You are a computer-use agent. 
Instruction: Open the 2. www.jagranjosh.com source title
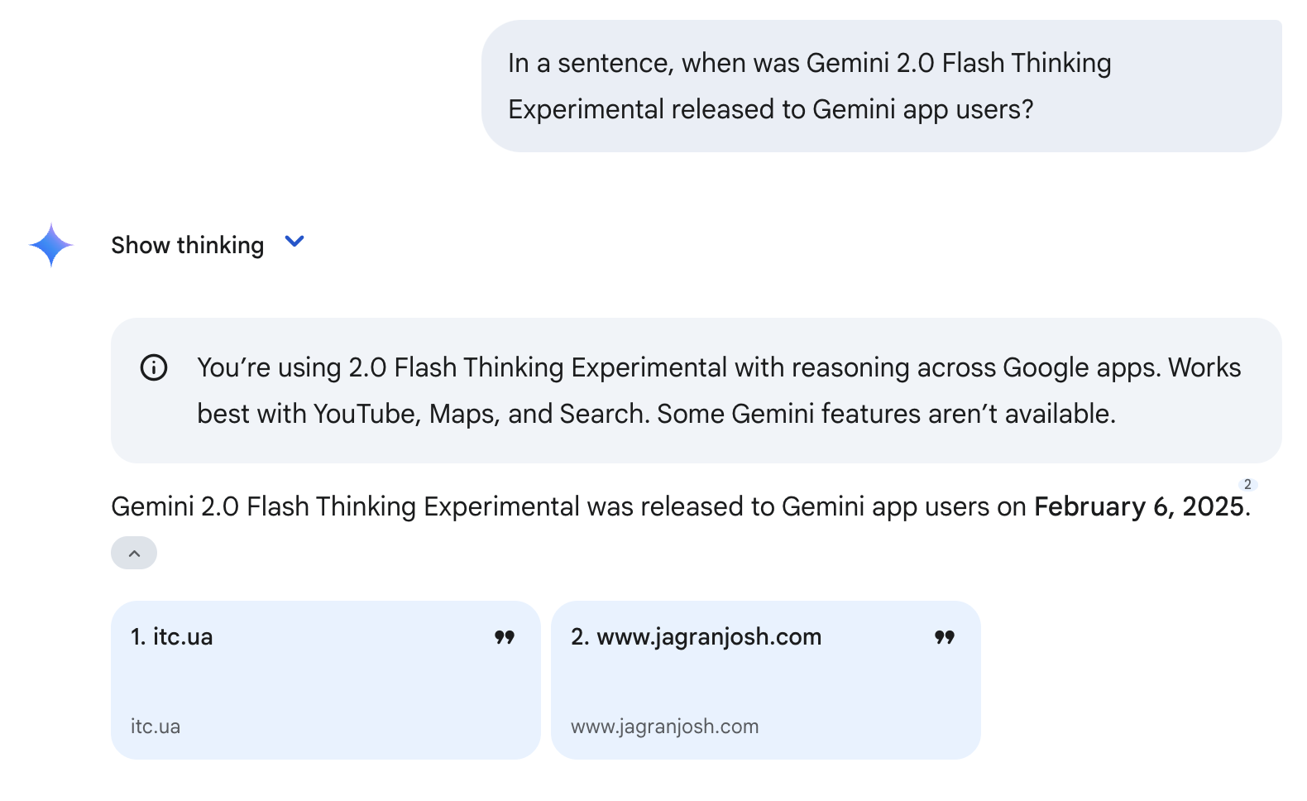click(697, 636)
